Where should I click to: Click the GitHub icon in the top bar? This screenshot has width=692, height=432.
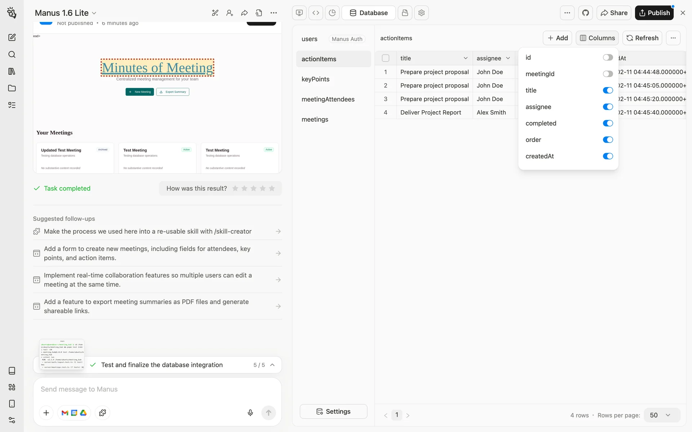pos(585,13)
